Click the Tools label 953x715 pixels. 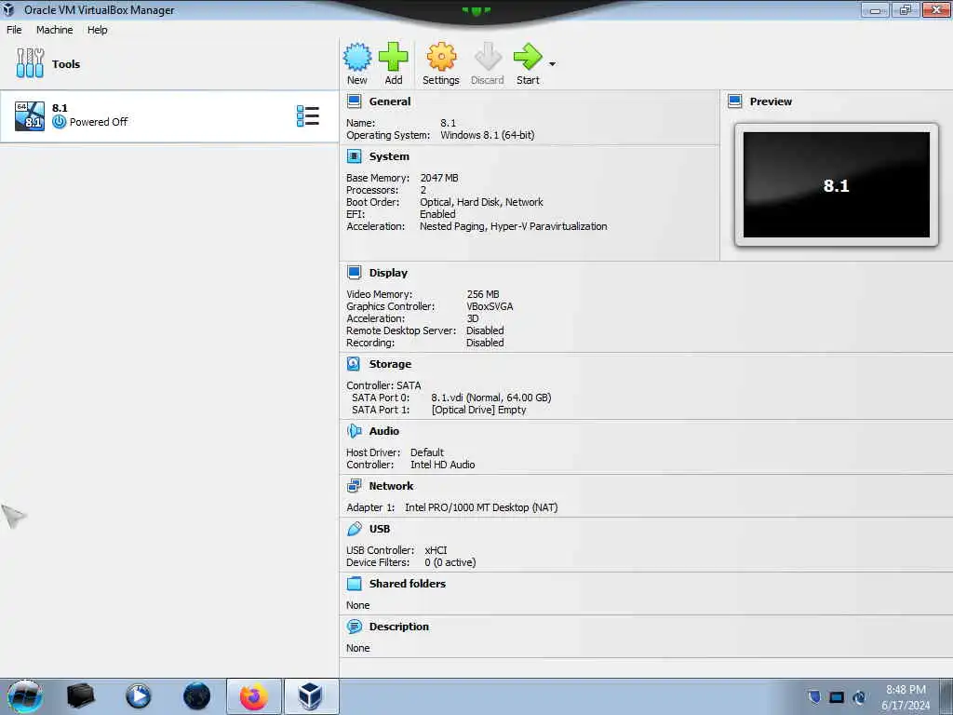66,64
